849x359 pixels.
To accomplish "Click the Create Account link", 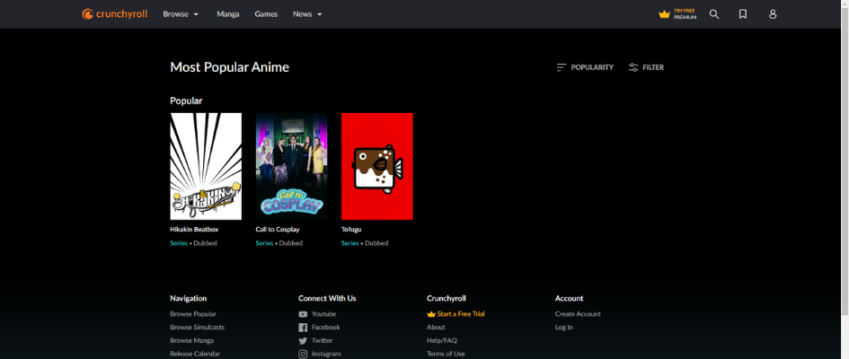I will [x=578, y=314].
